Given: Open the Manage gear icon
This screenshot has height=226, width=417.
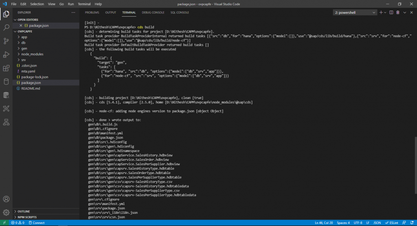Looking at the screenshot, I should click(x=6, y=212).
